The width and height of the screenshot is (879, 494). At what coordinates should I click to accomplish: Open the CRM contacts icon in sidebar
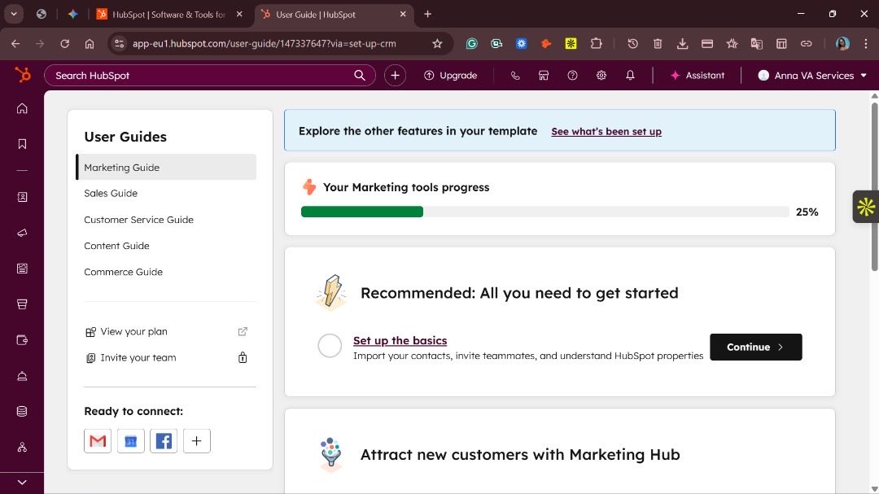(22, 196)
